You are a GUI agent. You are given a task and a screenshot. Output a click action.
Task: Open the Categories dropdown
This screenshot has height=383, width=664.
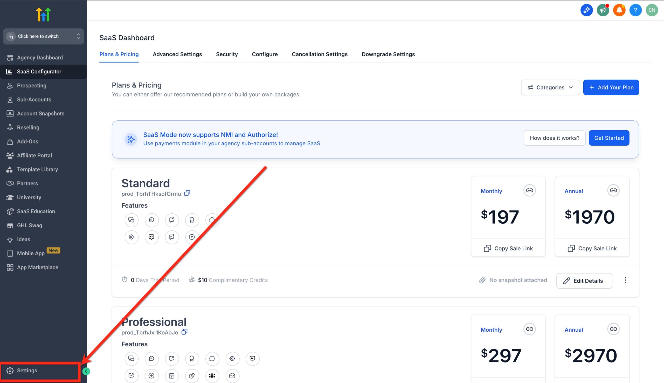click(x=550, y=87)
